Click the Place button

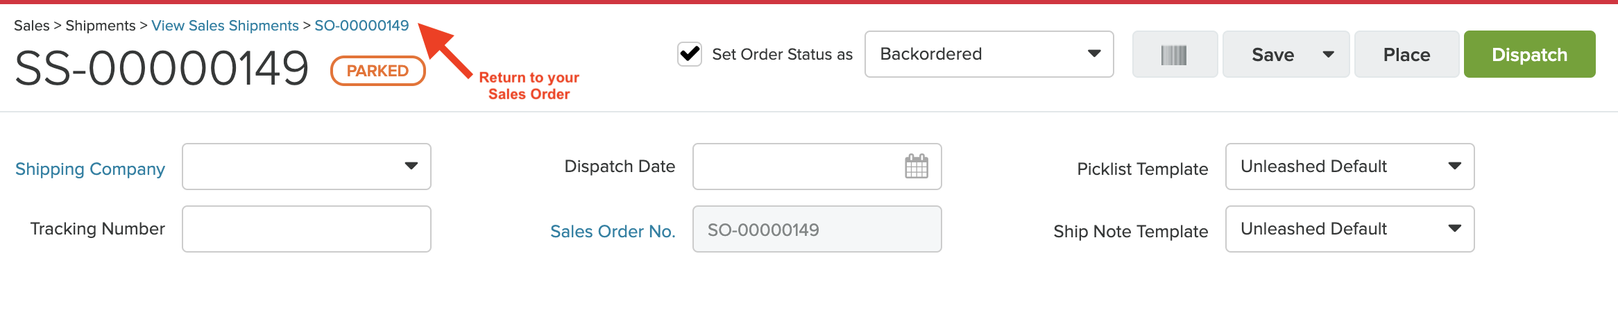1406,54
